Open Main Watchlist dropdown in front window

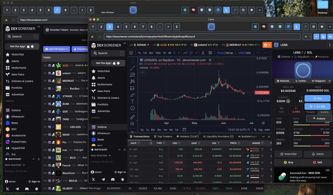click(x=101, y=156)
